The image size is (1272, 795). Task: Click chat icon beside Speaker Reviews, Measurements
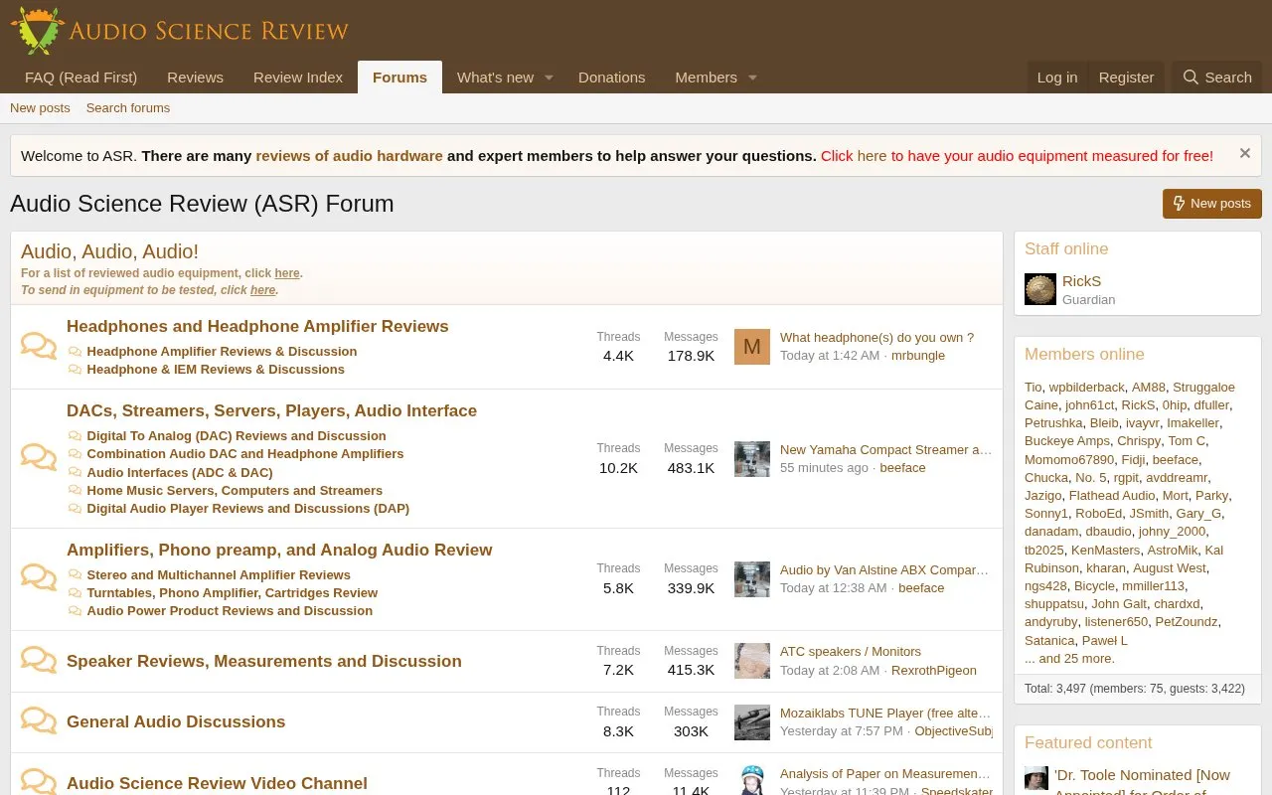click(x=39, y=661)
